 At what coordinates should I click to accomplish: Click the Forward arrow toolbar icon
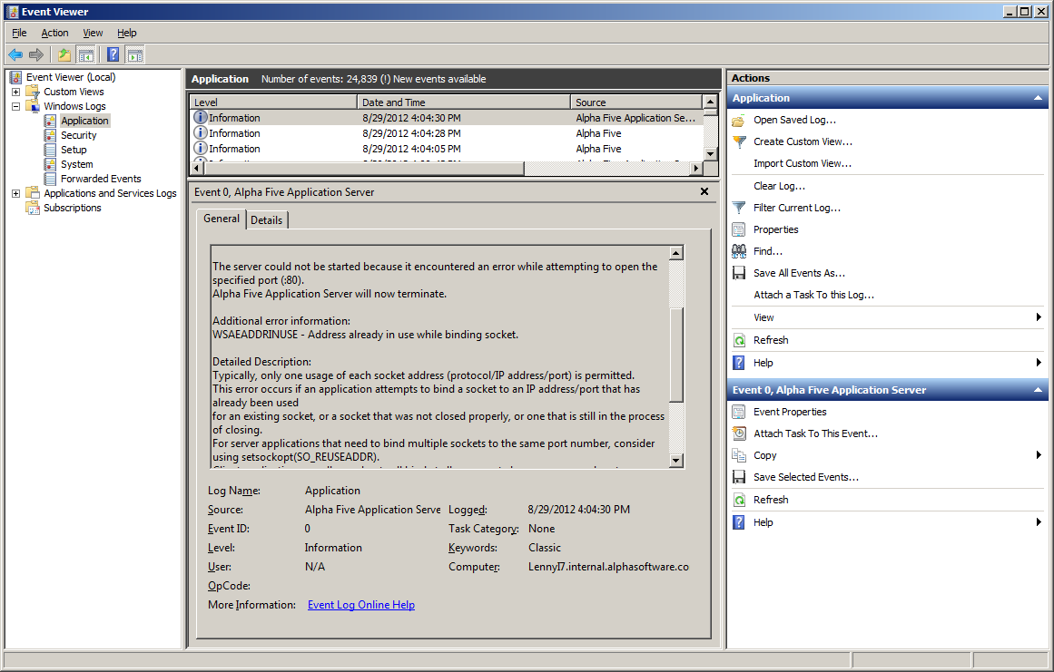click(36, 55)
